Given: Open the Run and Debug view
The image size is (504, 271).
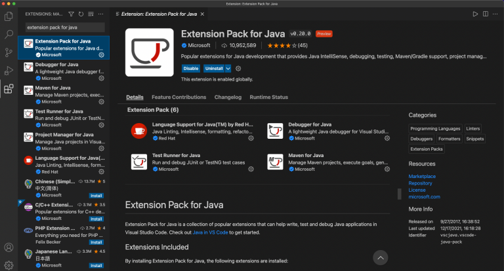Looking at the screenshot, I should pyautogui.click(x=9, y=71).
